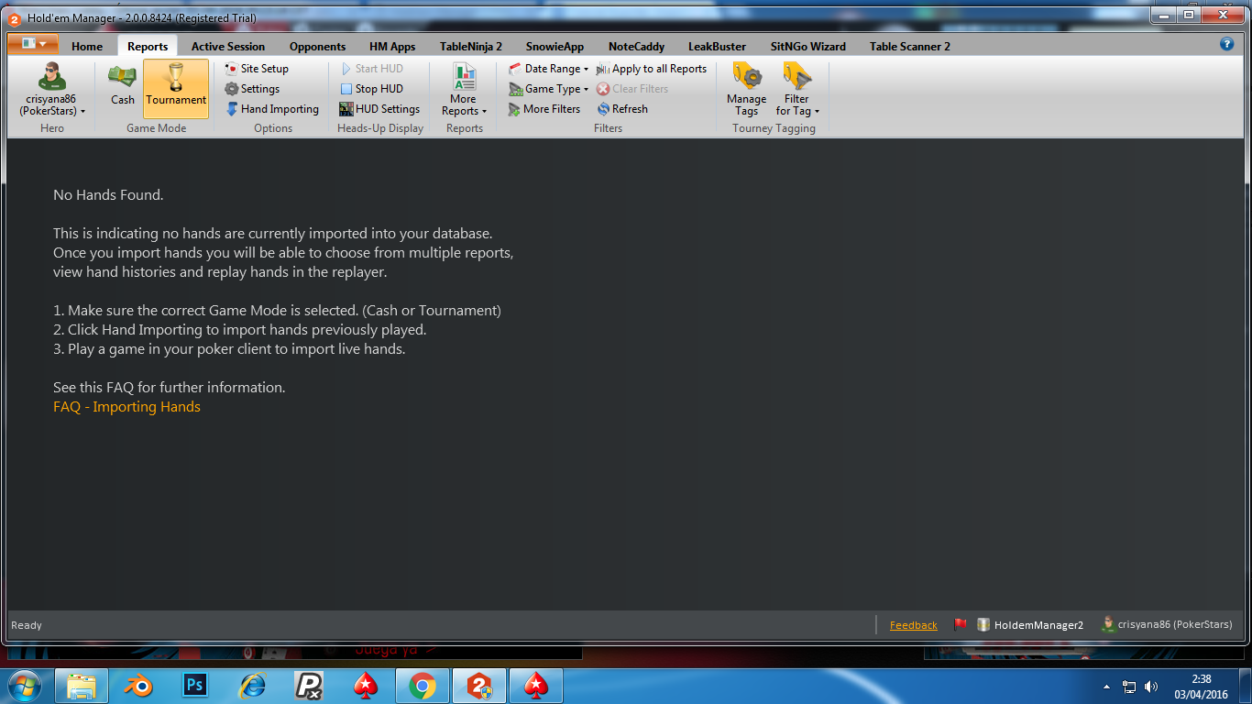Open HUD Settings

379,109
